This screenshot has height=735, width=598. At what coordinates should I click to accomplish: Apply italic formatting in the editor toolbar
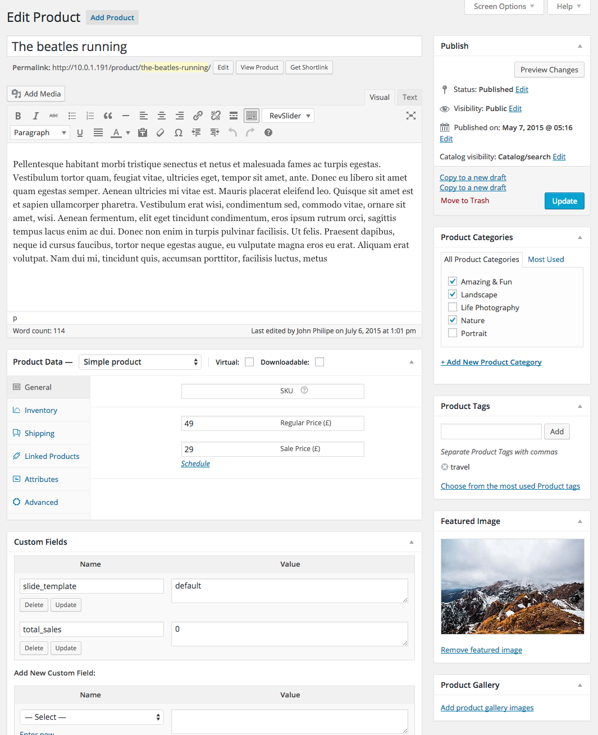(36, 116)
